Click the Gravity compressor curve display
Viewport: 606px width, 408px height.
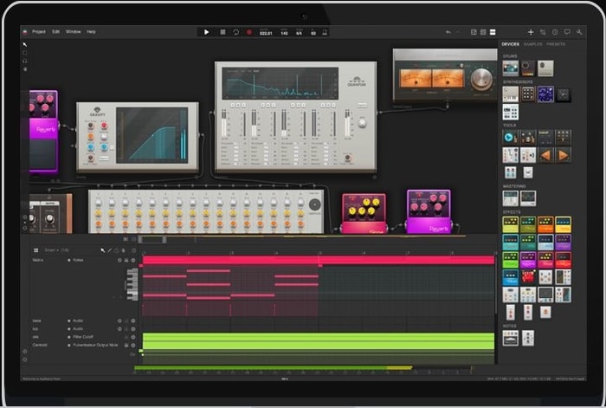(x=151, y=134)
